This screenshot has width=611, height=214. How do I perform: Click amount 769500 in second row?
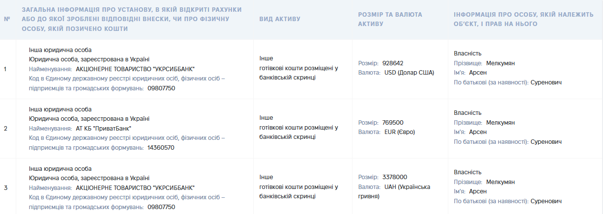tap(393, 123)
